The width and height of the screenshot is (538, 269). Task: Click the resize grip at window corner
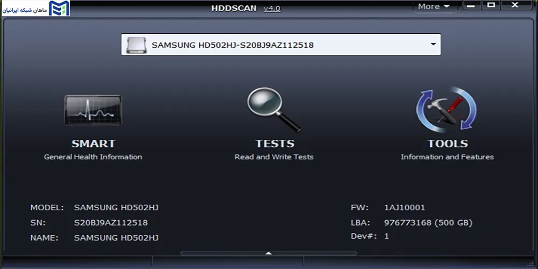point(532,263)
